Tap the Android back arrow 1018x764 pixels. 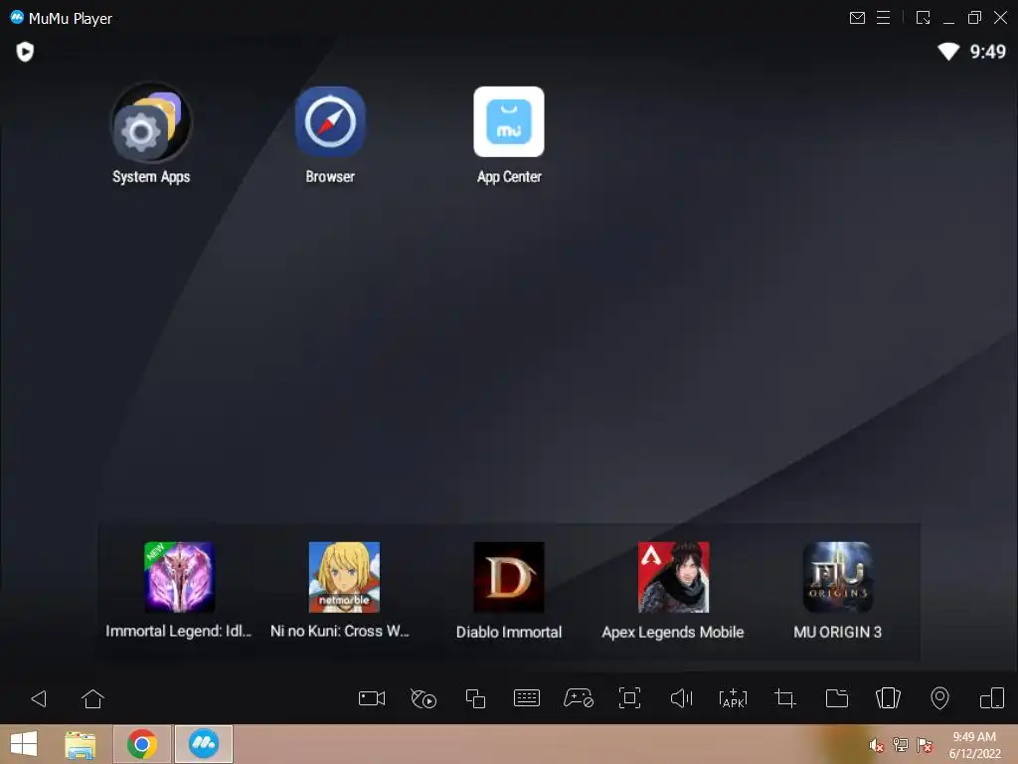click(39, 698)
